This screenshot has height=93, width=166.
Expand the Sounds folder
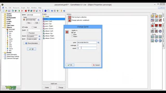(x=3, y=16)
